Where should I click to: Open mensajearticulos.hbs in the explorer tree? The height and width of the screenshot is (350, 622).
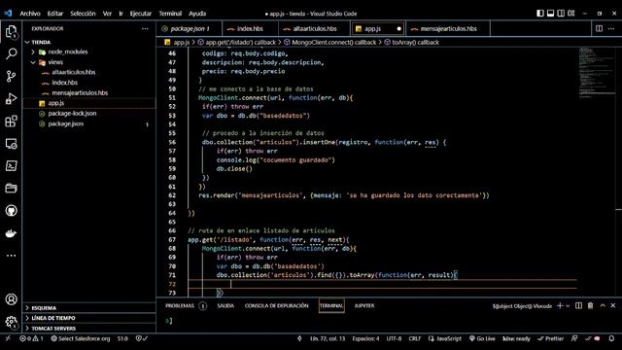80,93
